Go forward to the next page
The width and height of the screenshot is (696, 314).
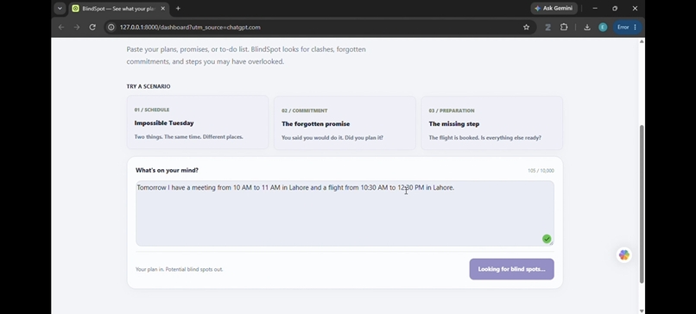click(x=77, y=27)
